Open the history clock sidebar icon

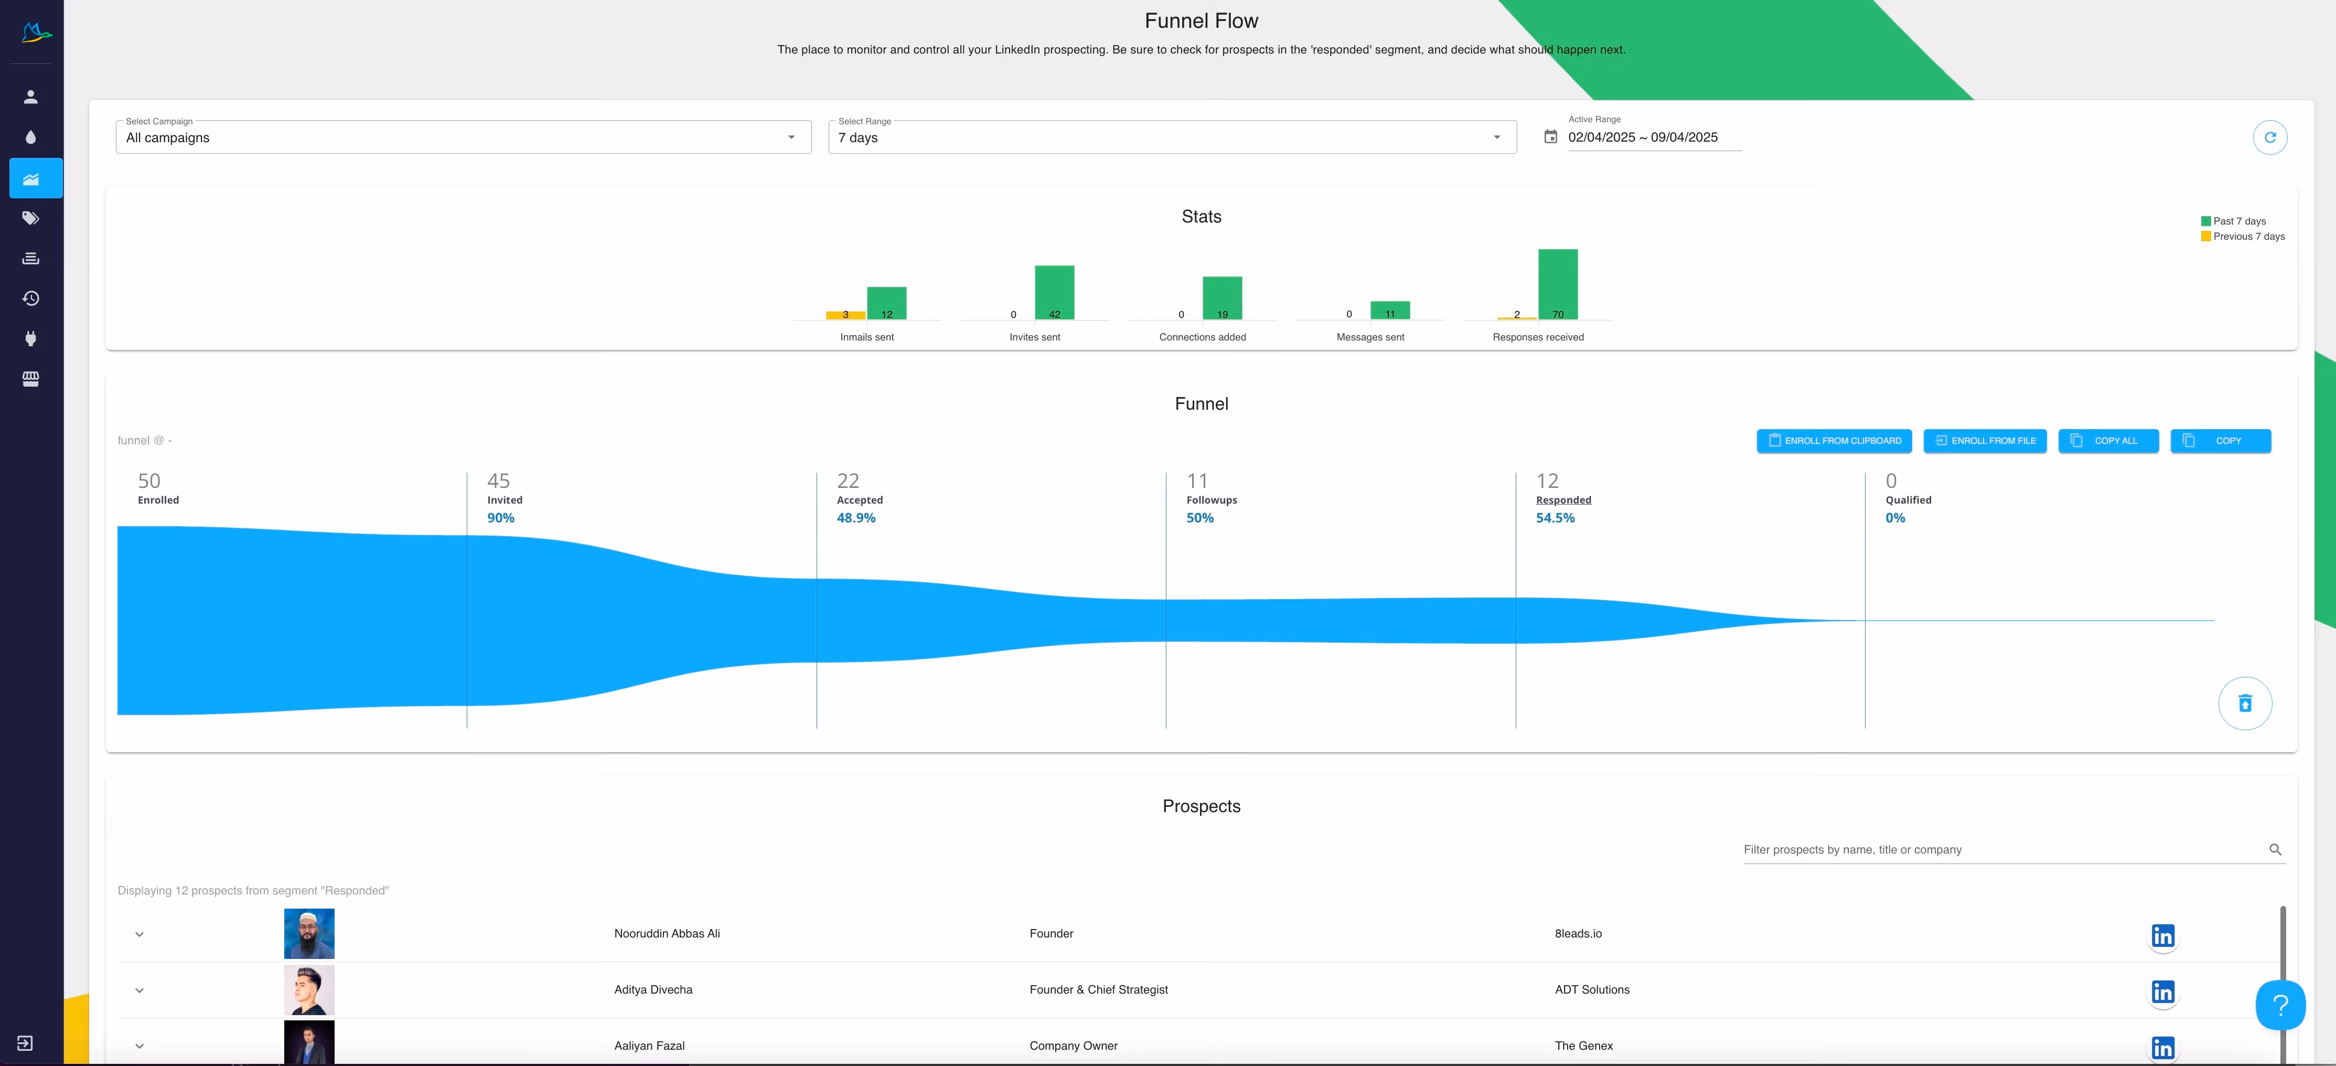[x=31, y=299]
